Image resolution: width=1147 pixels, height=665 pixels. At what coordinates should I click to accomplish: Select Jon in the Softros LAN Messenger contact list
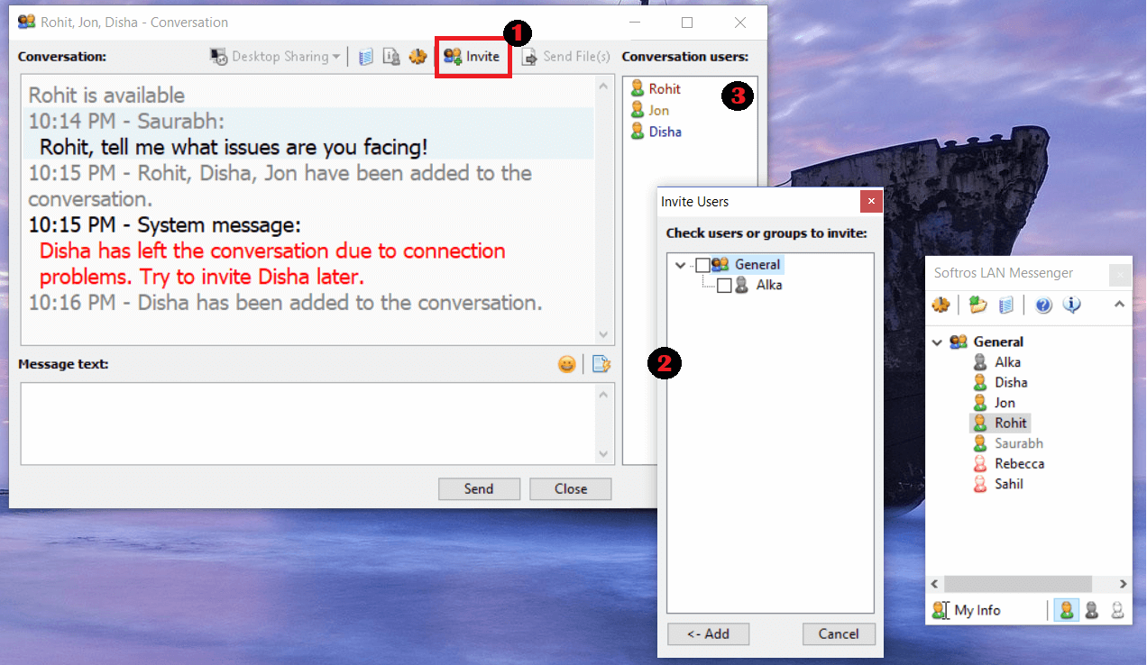click(995, 404)
